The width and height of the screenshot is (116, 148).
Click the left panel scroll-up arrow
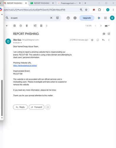point(2,14)
